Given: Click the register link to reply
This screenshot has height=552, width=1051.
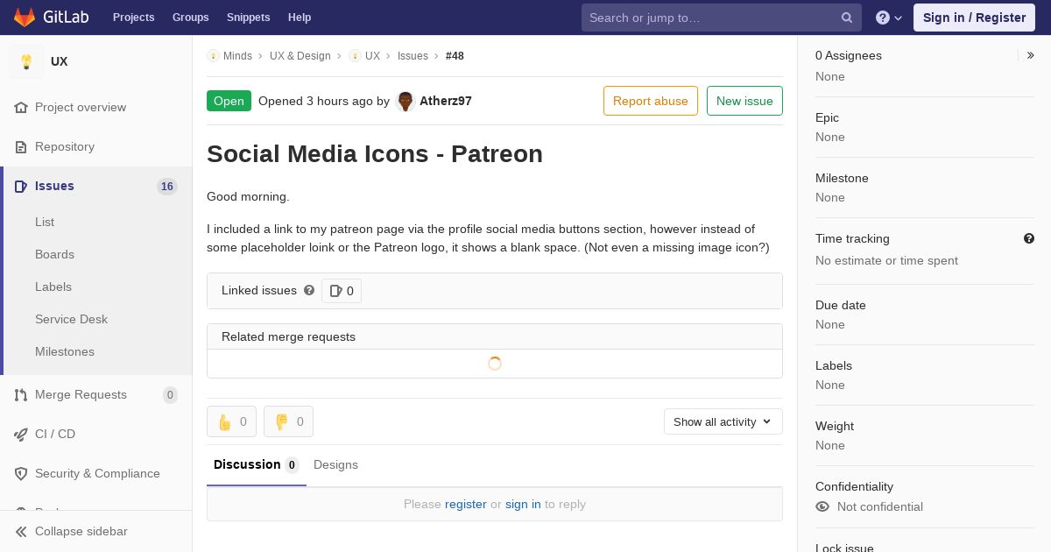Looking at the screenshot, I should coord(466,504).
